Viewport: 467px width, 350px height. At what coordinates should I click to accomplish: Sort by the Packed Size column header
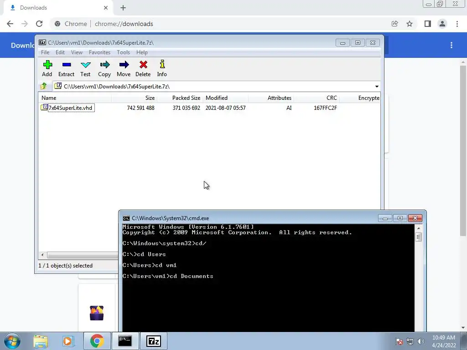180,98
